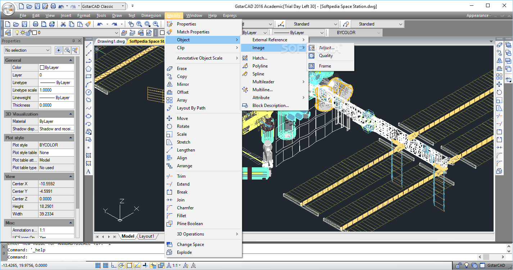Open Layer Properties Manager icon
Image resolution: width=513 pixels, height=270 pixels.
8,33
